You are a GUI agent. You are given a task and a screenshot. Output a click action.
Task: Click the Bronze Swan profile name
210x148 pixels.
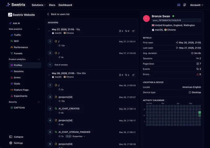click(161, 16)
